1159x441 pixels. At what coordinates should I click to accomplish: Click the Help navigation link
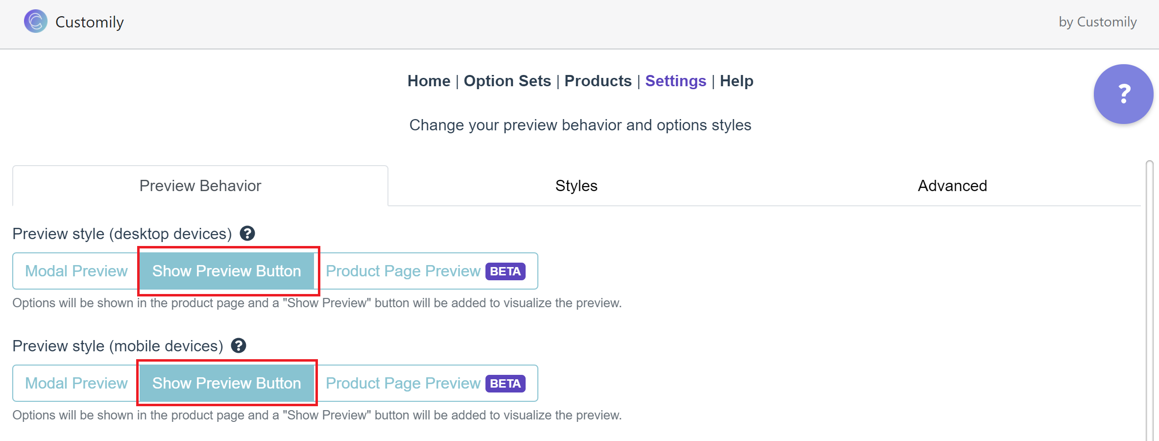click(x=736, y=81)
